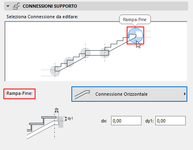Screen dimensions: 193x150
Task: Open the Connessione Orizzontale dropdown
Action: (x=129, y=94)
